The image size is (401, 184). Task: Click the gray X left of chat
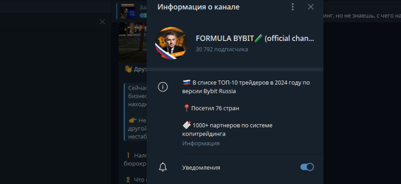coord(102,22)
